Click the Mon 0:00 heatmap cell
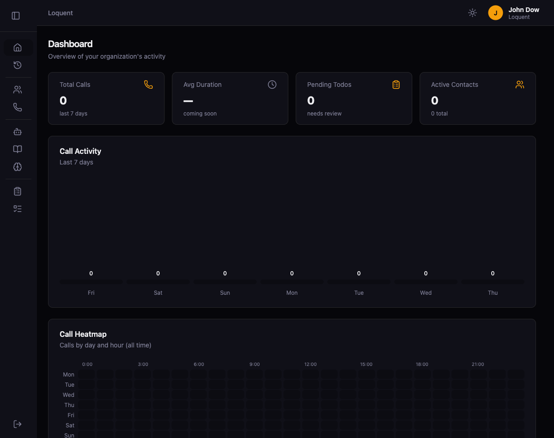Viewport: 554px width, 438px height. click(87, 374)
